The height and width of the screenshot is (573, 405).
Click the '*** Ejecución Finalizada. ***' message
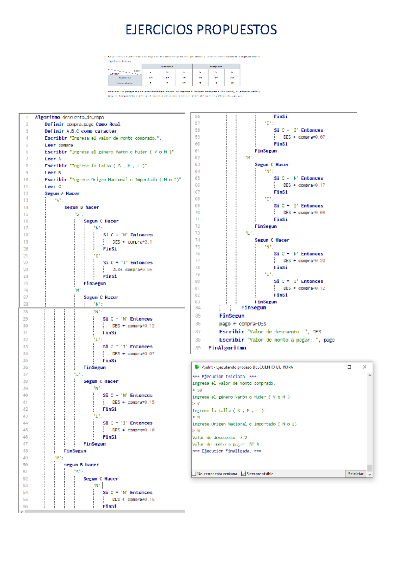(x=227, y=451)
